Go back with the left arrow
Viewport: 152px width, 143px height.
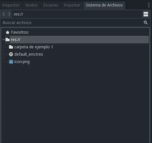click(x=4, y=14)
